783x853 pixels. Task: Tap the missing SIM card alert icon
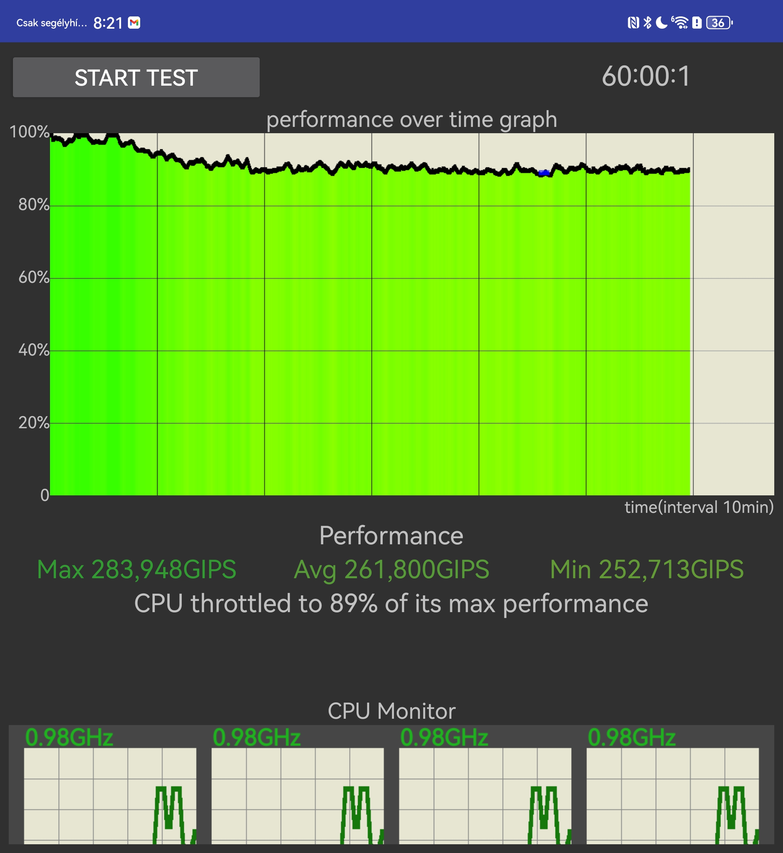pos(697,22)
